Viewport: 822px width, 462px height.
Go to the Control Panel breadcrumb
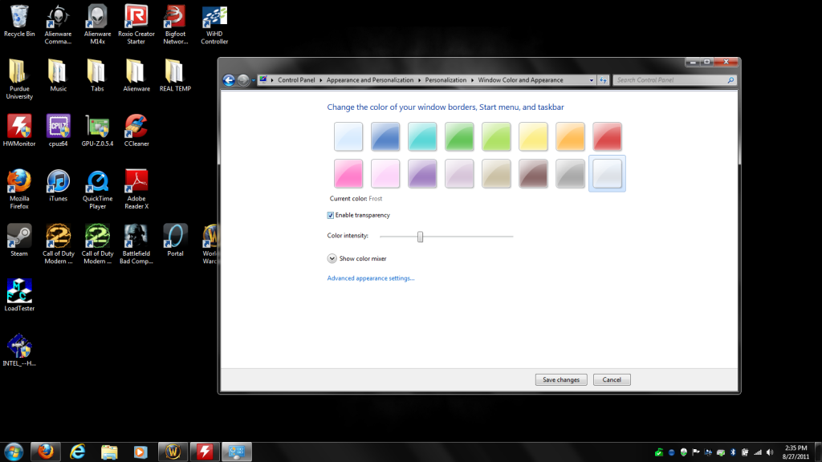point(296,80)
